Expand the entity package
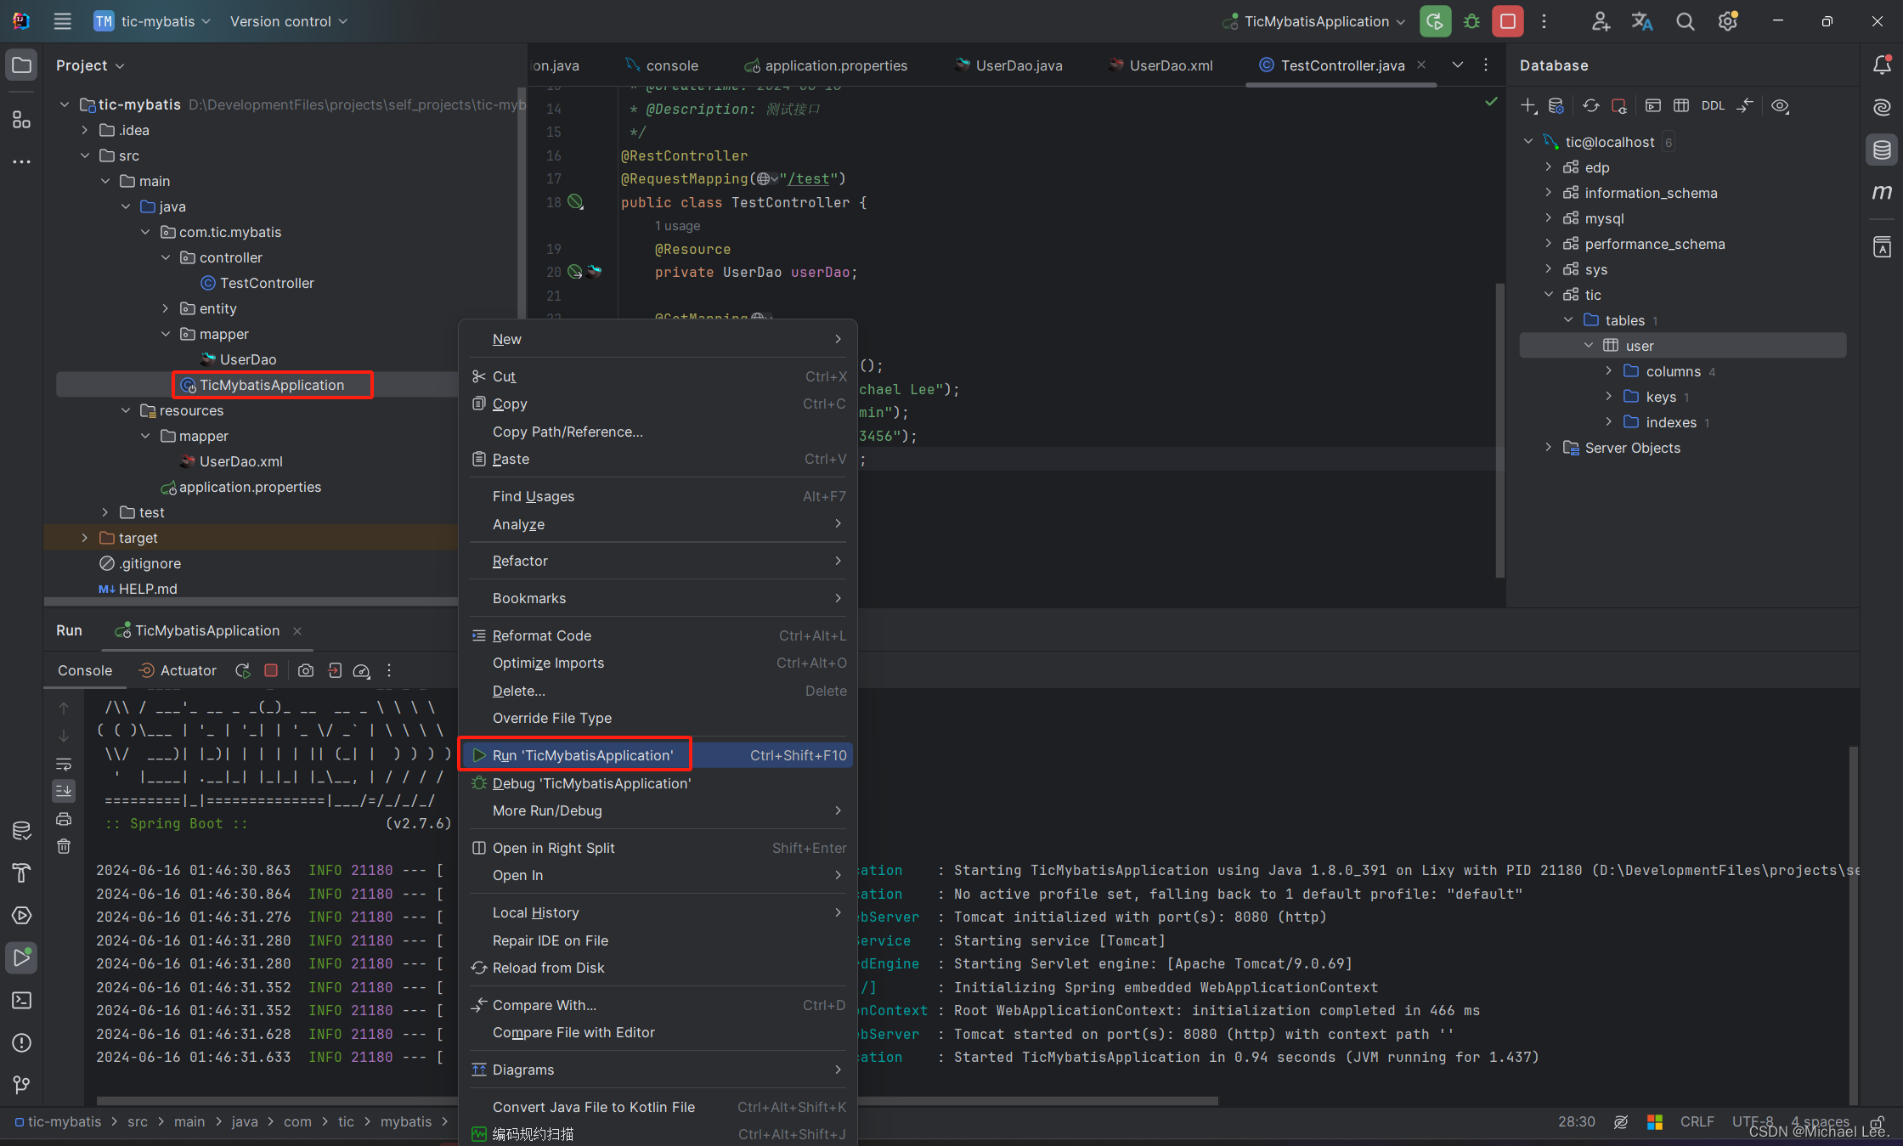The height and width of the screenshot is (1146, 1903). pyautogui.click(x=166, y=308)
